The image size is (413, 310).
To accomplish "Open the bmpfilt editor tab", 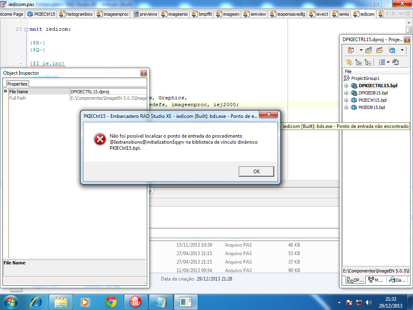I will point(202,14).
